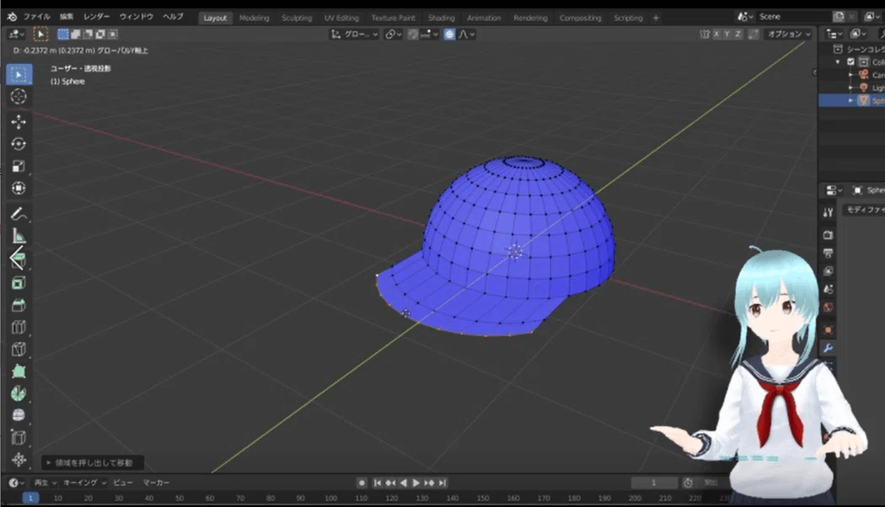Select the Bevel tool
This screenshot has width=885, height=507.
click(x=19, y=305)
